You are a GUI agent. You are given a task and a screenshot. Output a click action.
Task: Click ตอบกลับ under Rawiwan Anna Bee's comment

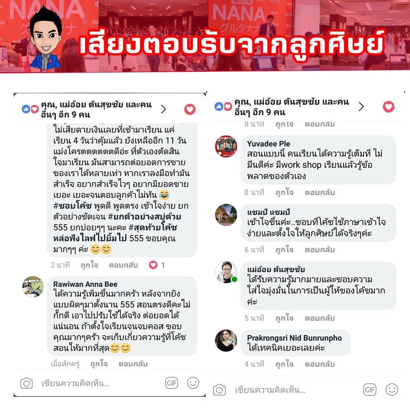133,364
